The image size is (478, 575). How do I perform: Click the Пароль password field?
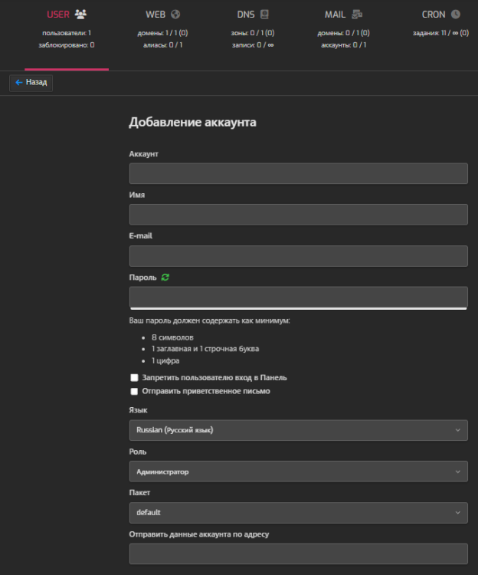pyautogui.click(x=298, y=297)
